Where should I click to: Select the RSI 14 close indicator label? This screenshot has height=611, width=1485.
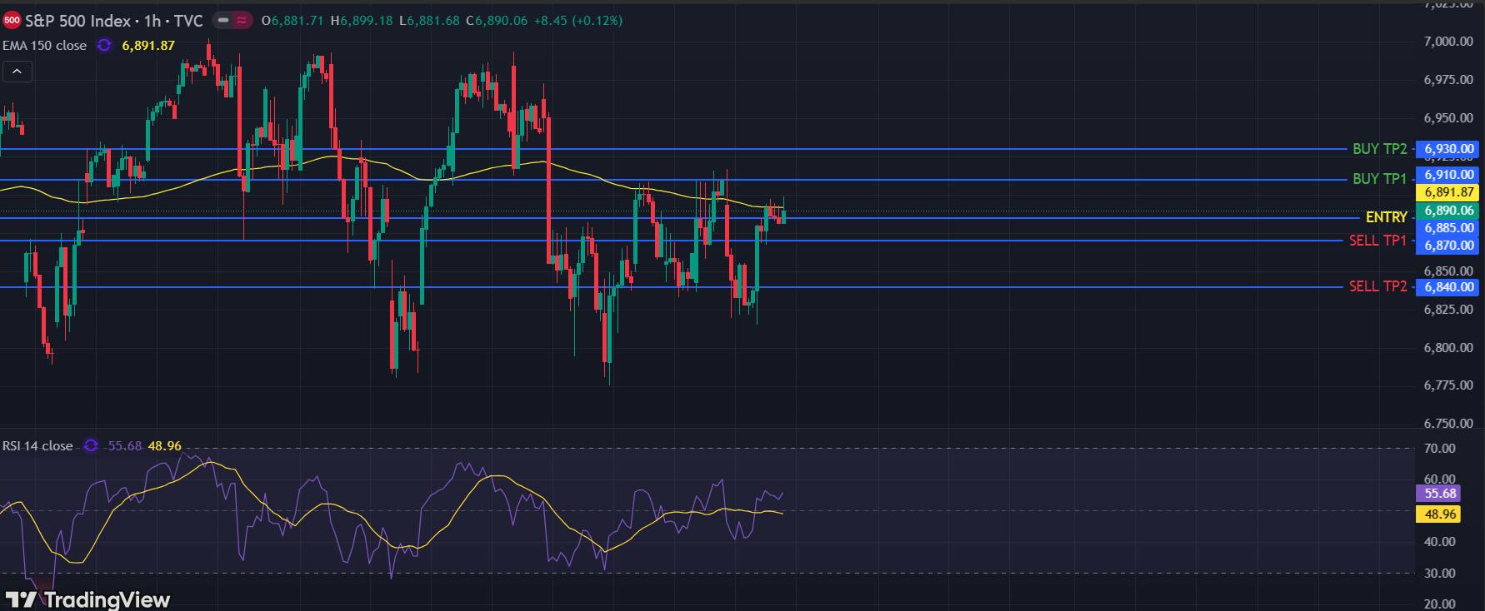tap(37, 446)
